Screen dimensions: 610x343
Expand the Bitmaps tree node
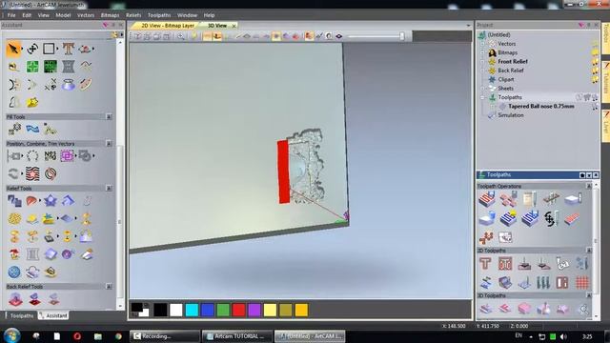click(x=483, y=52)
